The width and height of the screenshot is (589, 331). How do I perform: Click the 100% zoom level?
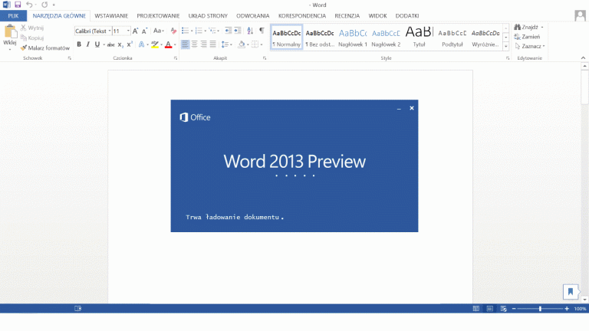pyautogui.click(x=580, y=309)
